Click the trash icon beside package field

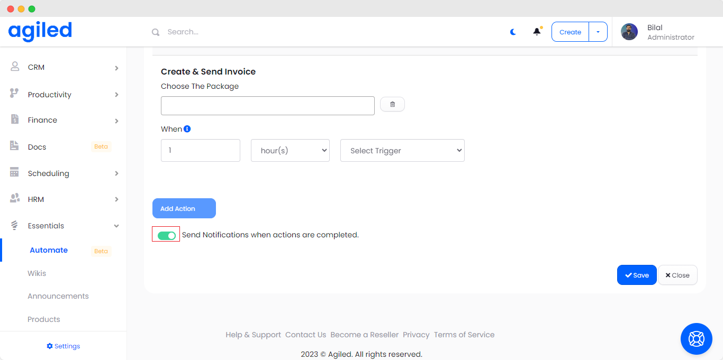(x=392, y=105)
